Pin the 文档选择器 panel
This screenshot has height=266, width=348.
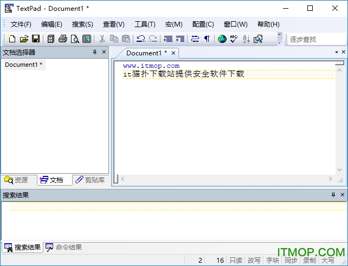coord(95,52)
